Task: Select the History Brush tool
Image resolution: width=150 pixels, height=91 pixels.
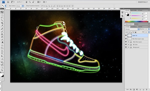Action: point(2,37)
